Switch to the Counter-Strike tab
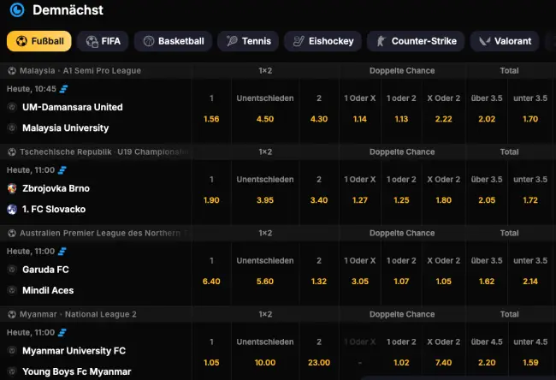The image size is (556, 380). click(x=415, y=41)
